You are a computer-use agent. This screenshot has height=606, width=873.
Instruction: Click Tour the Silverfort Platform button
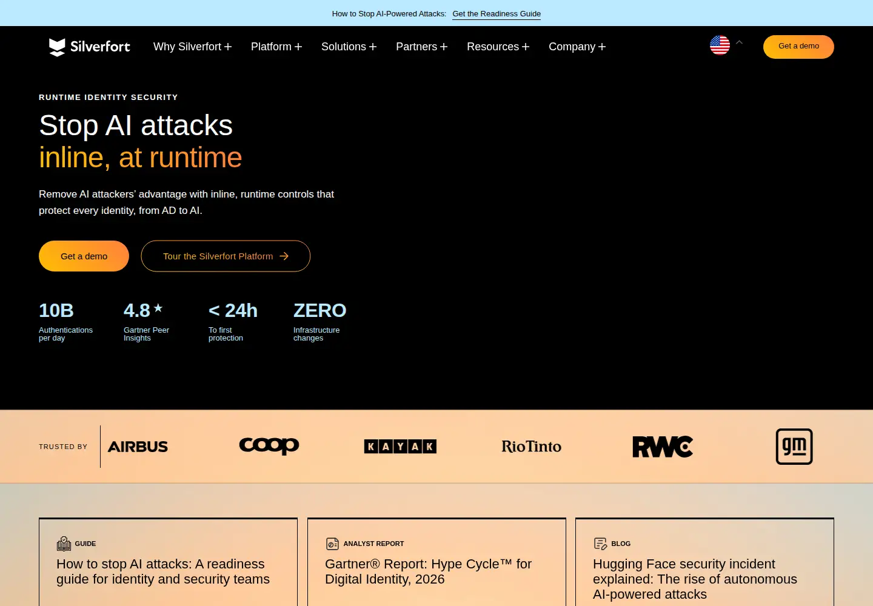click(226, 256)
